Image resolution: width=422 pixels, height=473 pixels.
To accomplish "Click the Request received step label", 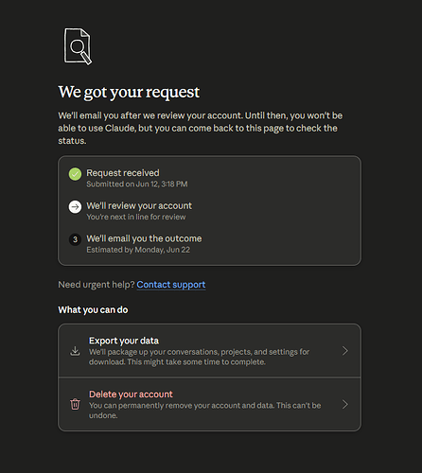I will coord(123,173).
